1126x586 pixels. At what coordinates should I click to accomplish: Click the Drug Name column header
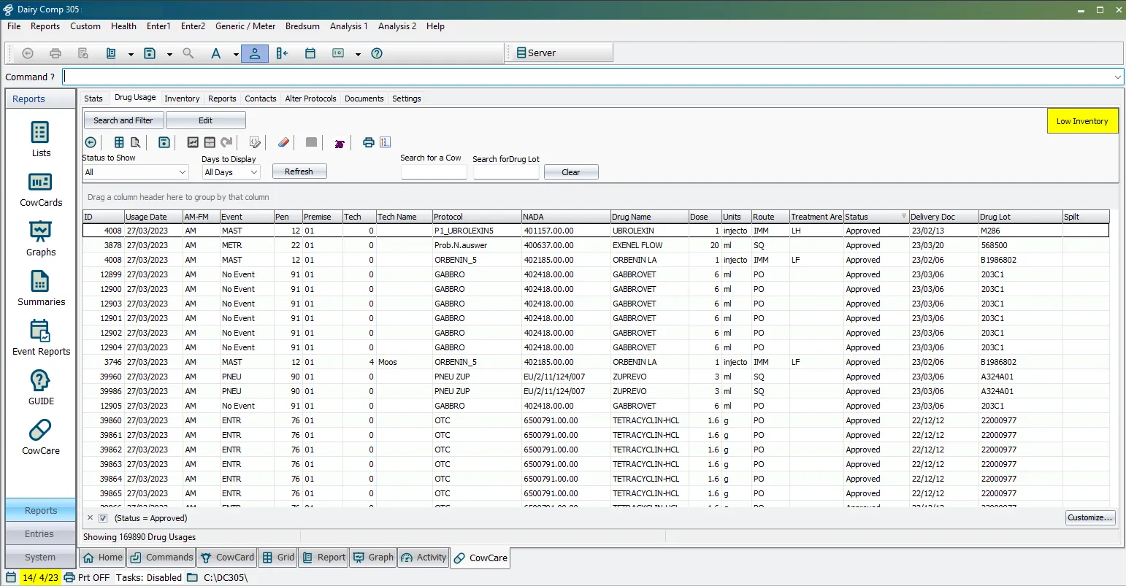649,217
